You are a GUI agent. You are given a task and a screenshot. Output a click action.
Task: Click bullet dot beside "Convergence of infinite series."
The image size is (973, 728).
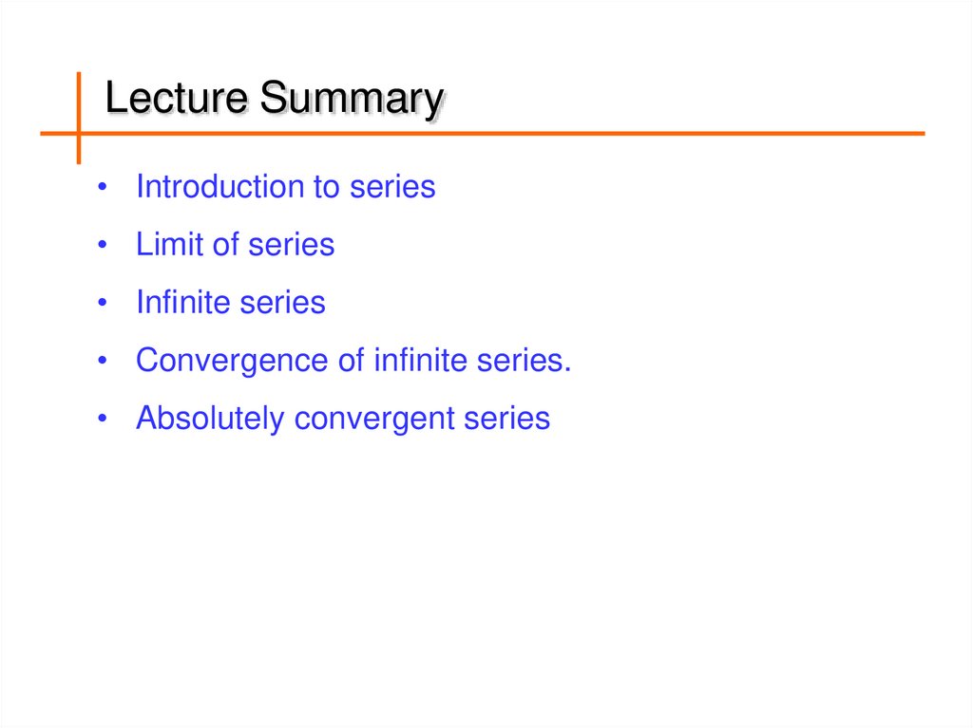click(101, 362)
